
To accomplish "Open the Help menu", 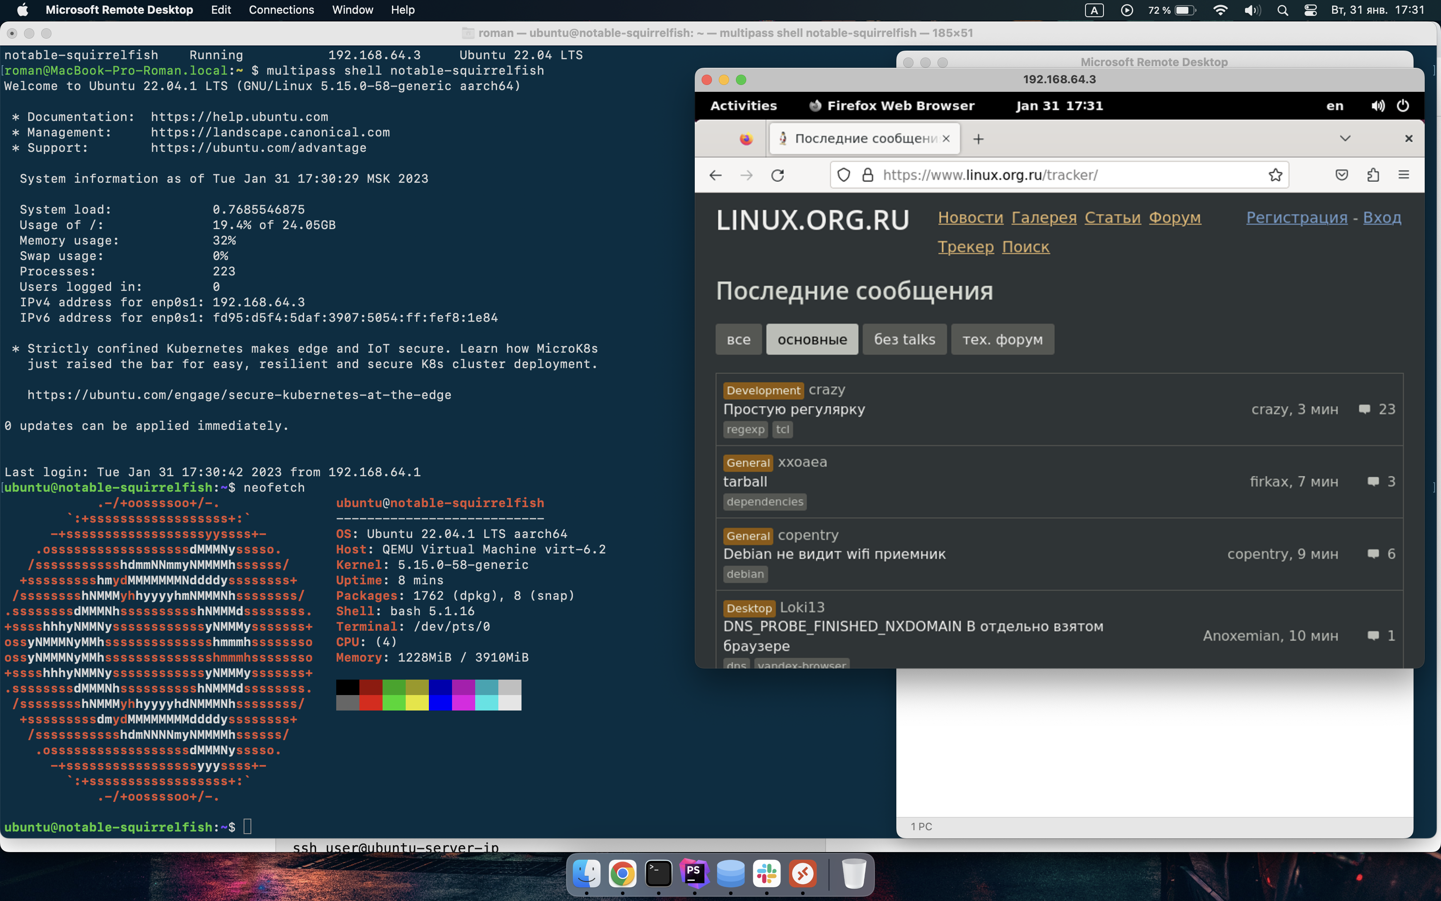I will coord(403,10).
